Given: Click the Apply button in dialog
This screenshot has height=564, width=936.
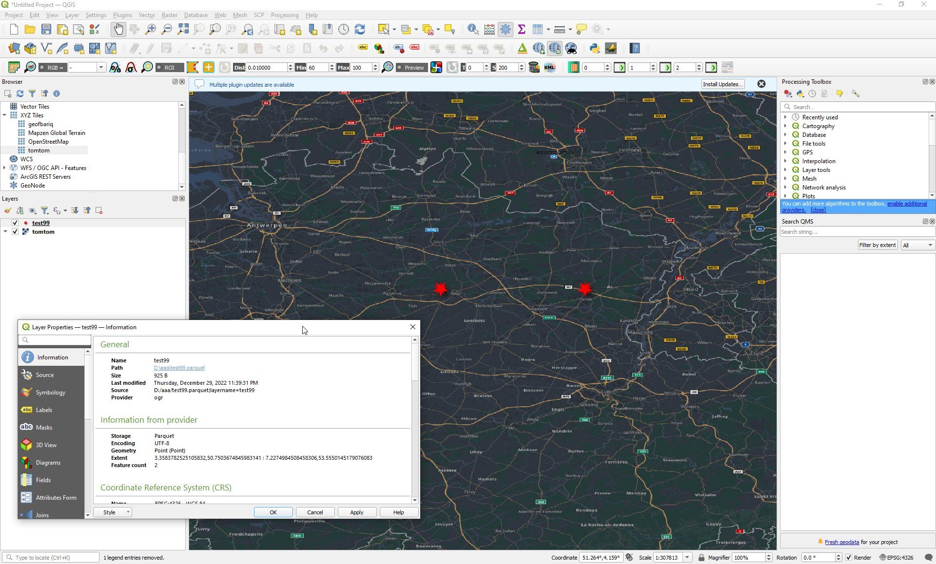Looking at the screenshot, I should pyautogui.click(x=357, y=512).
